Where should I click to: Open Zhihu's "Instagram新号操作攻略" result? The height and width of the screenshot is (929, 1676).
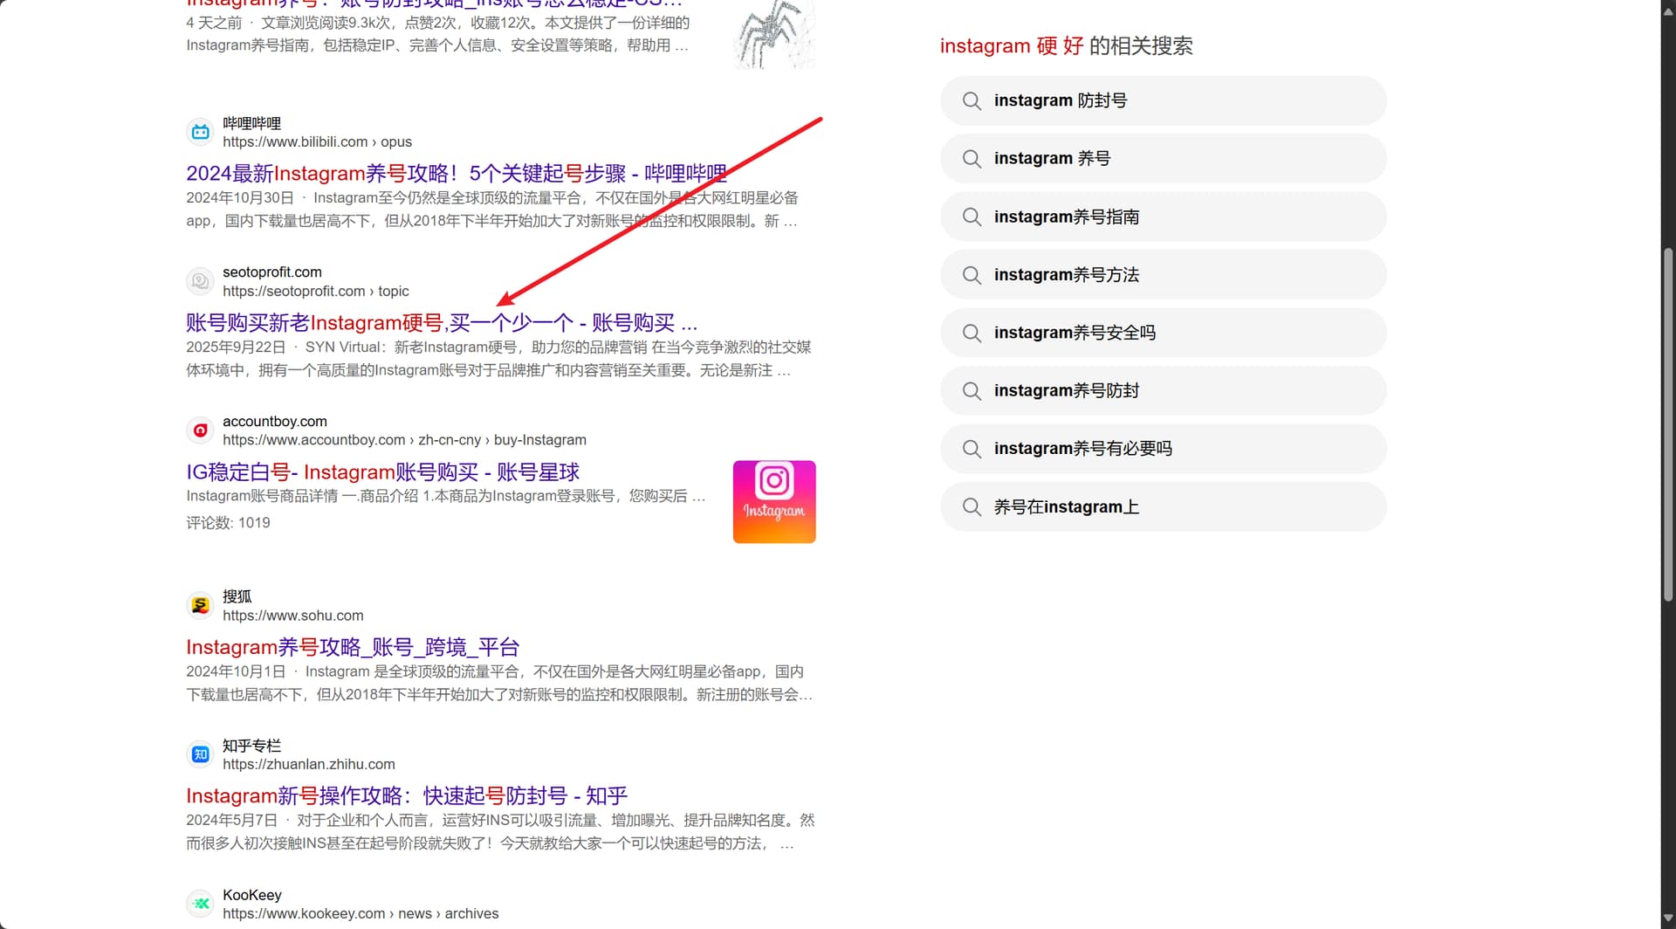pos(406,796)
